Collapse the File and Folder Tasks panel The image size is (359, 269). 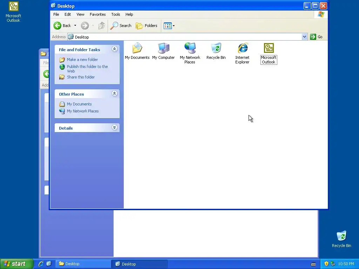pyautogui.click(x=115, y=49)
